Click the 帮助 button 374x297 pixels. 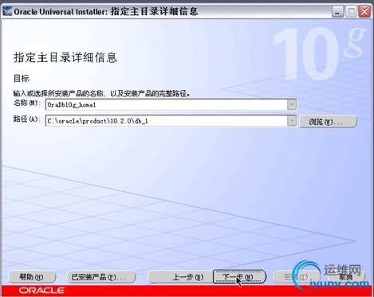tap(32, 277)
